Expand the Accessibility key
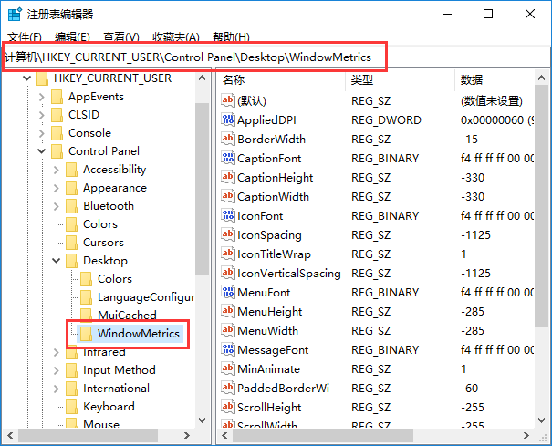Viewport: 552px width, 446px height. click(x=57, y=170)
